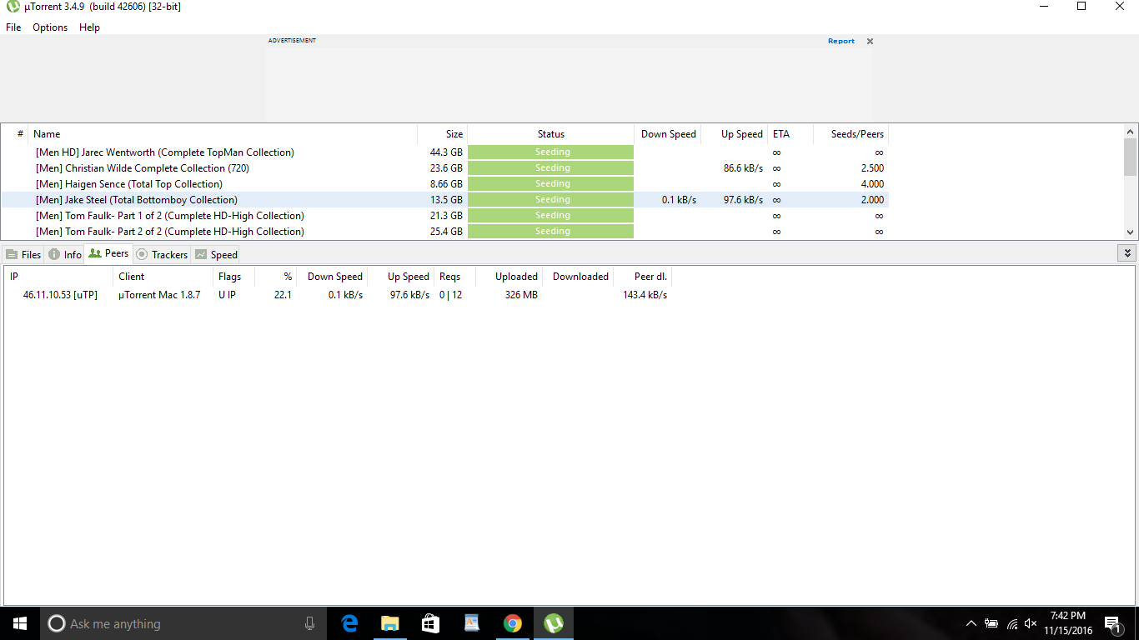Collapse the detail pane with double-chevron
Screen dimensions: 1139x640
coord(1127,253)
